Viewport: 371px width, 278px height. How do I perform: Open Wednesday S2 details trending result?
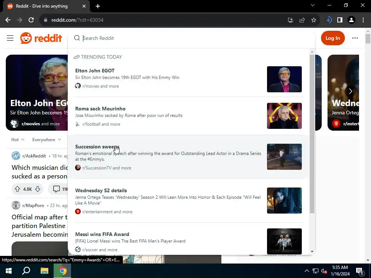point(188,201)
